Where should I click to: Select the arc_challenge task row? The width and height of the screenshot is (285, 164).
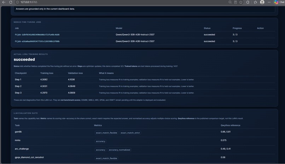click(x=144, y=150)
